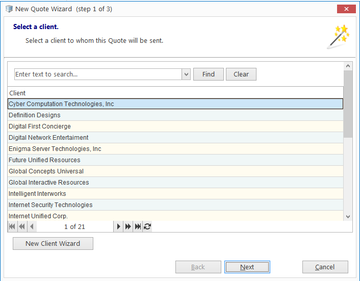Click the scrollbar down arrow
The height and width of the screenshot is (281, 360).
[348, 217]
